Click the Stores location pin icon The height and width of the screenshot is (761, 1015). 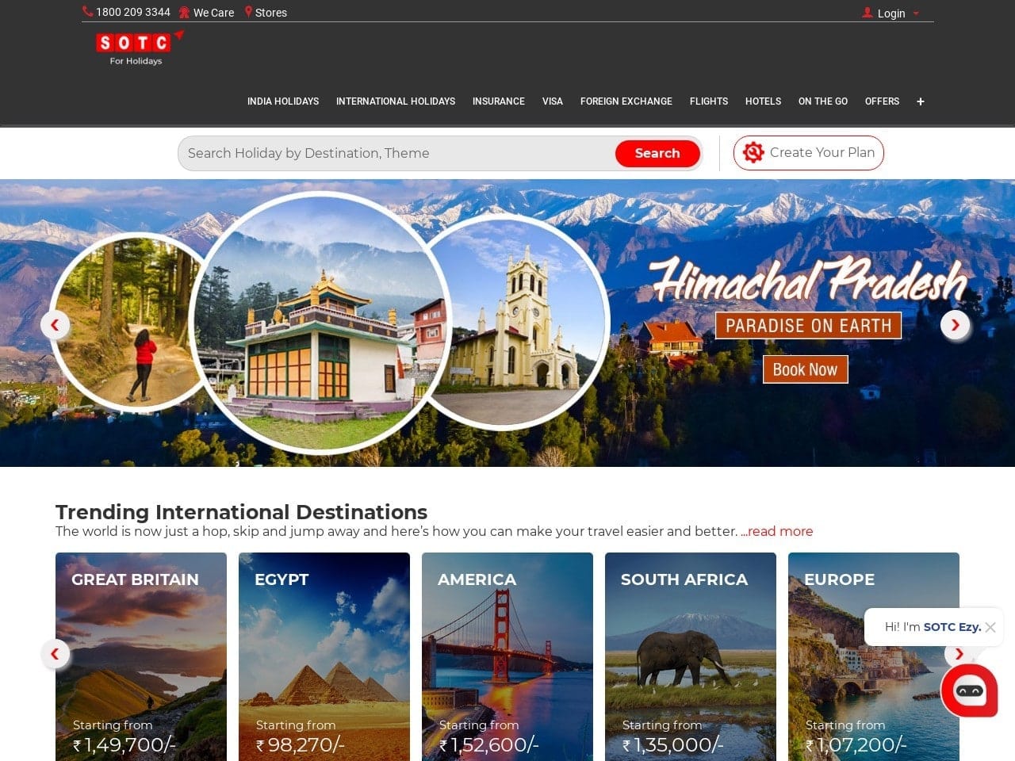point(248,12)
